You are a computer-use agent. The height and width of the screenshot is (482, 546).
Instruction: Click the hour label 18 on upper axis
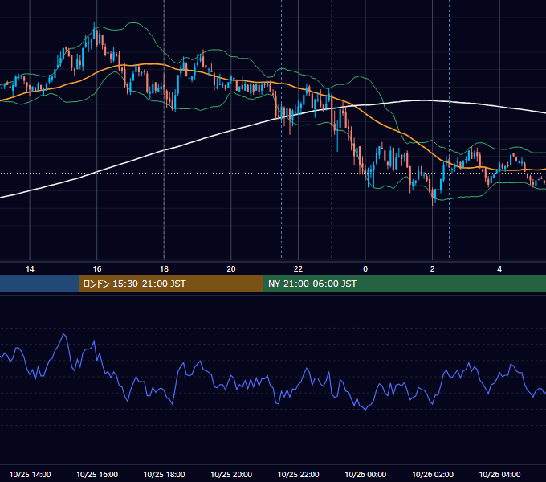pos(164,268)
